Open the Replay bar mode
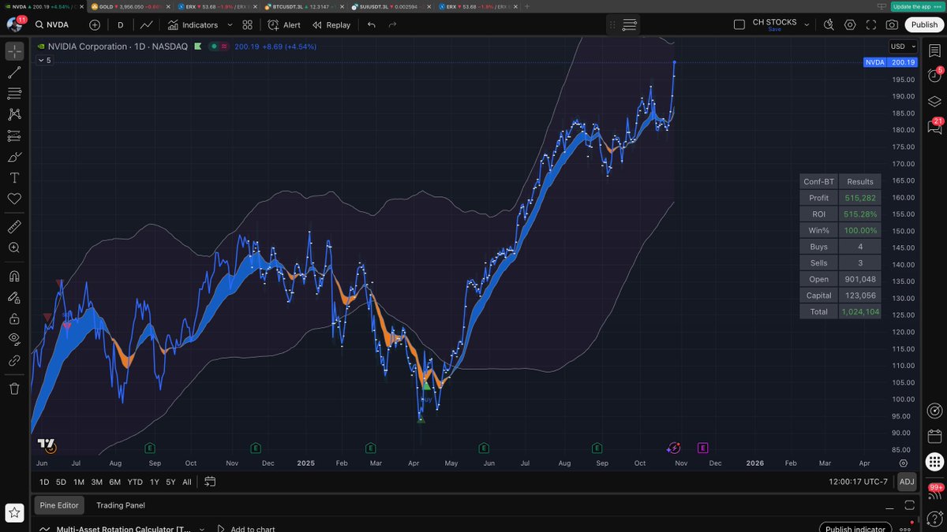The image size is (947, 532). (x=331, y=24)
